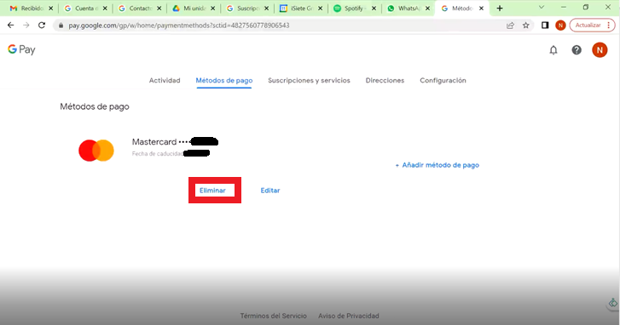Click the padlock site info icon
620x325 pixels.
(x=61, y=26)
